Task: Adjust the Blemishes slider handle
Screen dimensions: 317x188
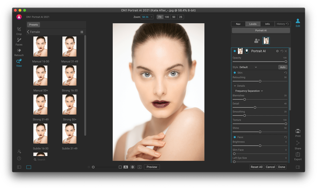Action: click(x=245, y=100)
